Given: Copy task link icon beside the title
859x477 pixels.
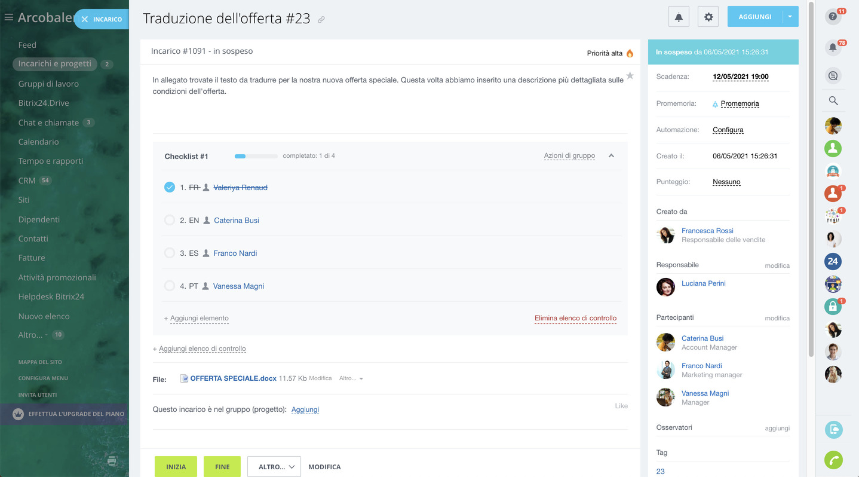Looking at the screenshot, I should point(321,20).
